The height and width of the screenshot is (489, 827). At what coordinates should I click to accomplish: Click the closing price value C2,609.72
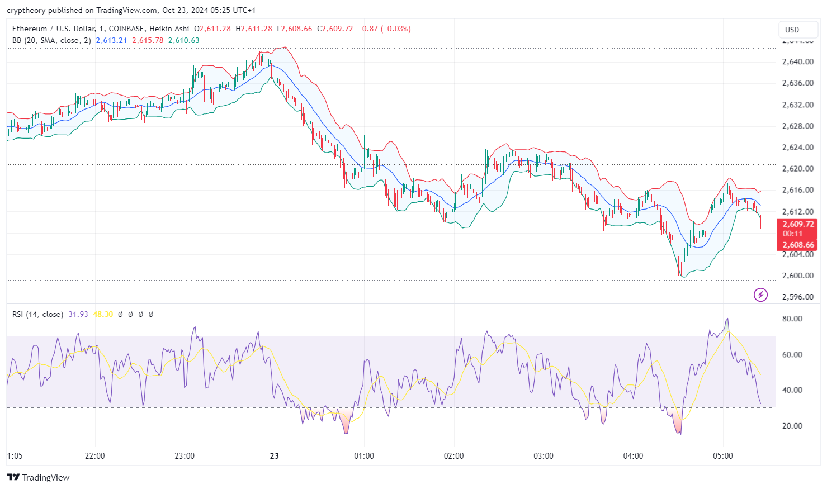click(x=335, y=29)
